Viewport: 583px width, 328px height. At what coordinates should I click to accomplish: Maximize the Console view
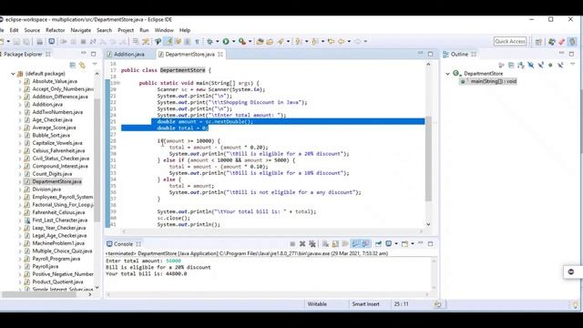point(431,244)
